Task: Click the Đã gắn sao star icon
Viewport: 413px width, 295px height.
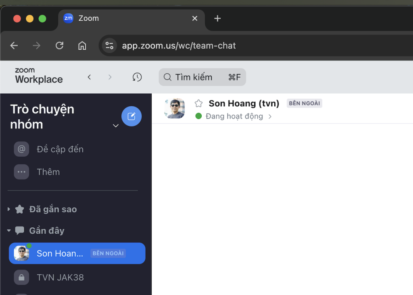Action: 19,209
